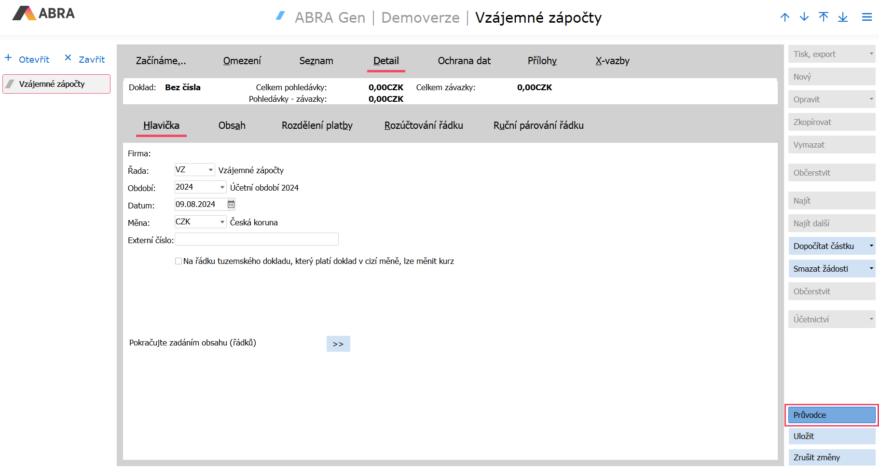Click the down arrow navigation icon
The height and width of the screenshot is (469, 879).
pyautogui.click(x=804, y=17)
